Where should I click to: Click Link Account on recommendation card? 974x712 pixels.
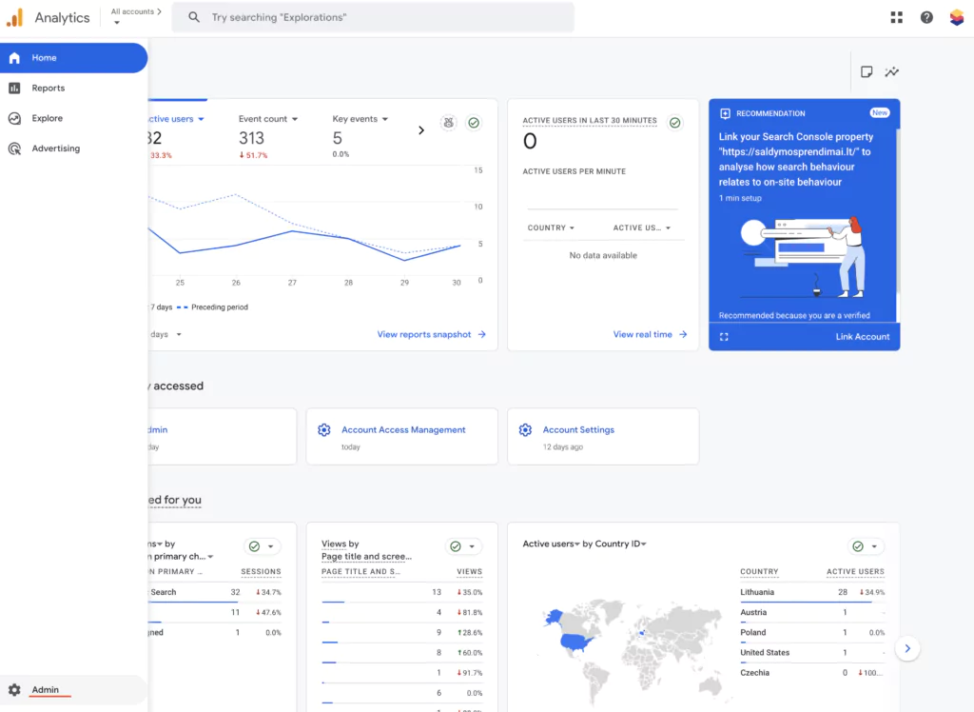(x=862, y=337)
